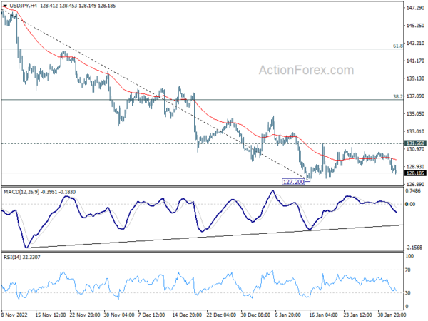Click the 30 Nov 04:00 time label
This screenshot has height=321, width=428.
point(119,315)
